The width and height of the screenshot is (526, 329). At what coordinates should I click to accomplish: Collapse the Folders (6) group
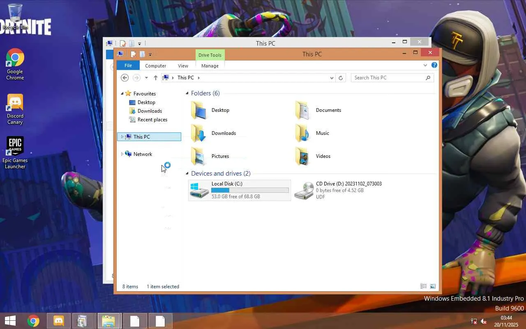pos(187,93)
